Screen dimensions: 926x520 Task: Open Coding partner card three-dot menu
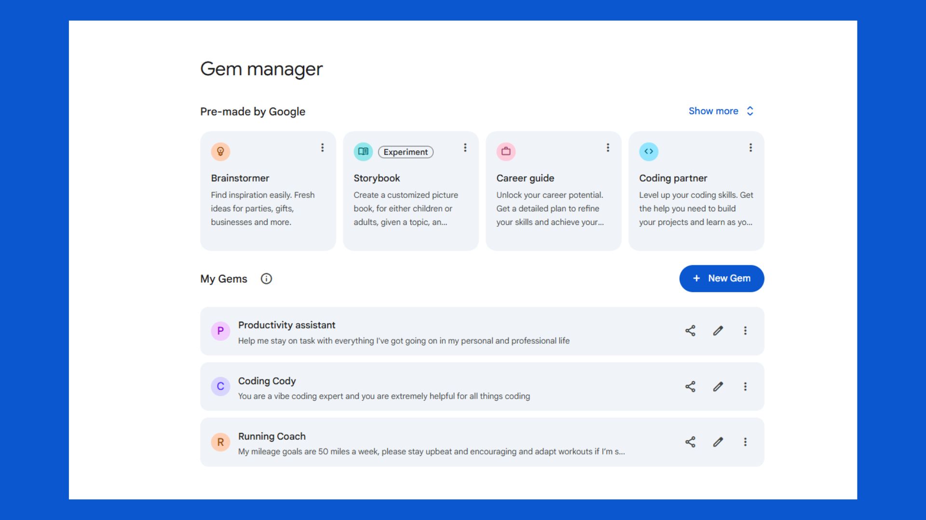[750, 148]
